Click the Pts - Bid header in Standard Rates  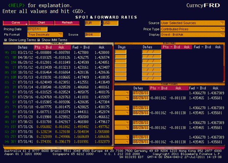[43, 47]
